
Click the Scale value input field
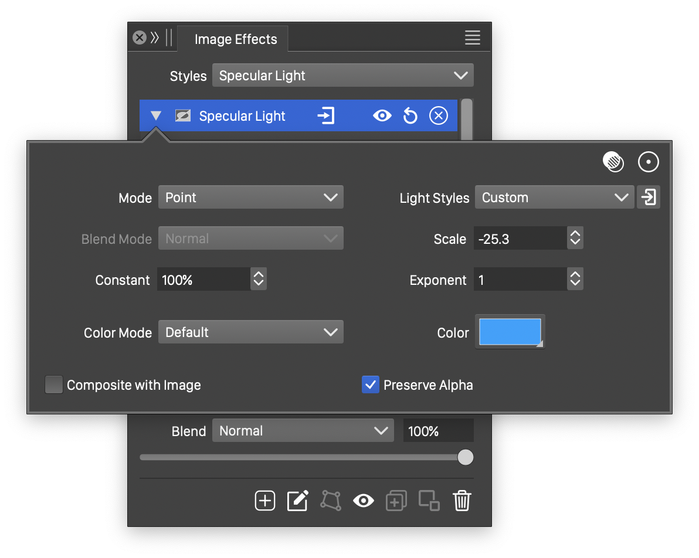point(520,239)
